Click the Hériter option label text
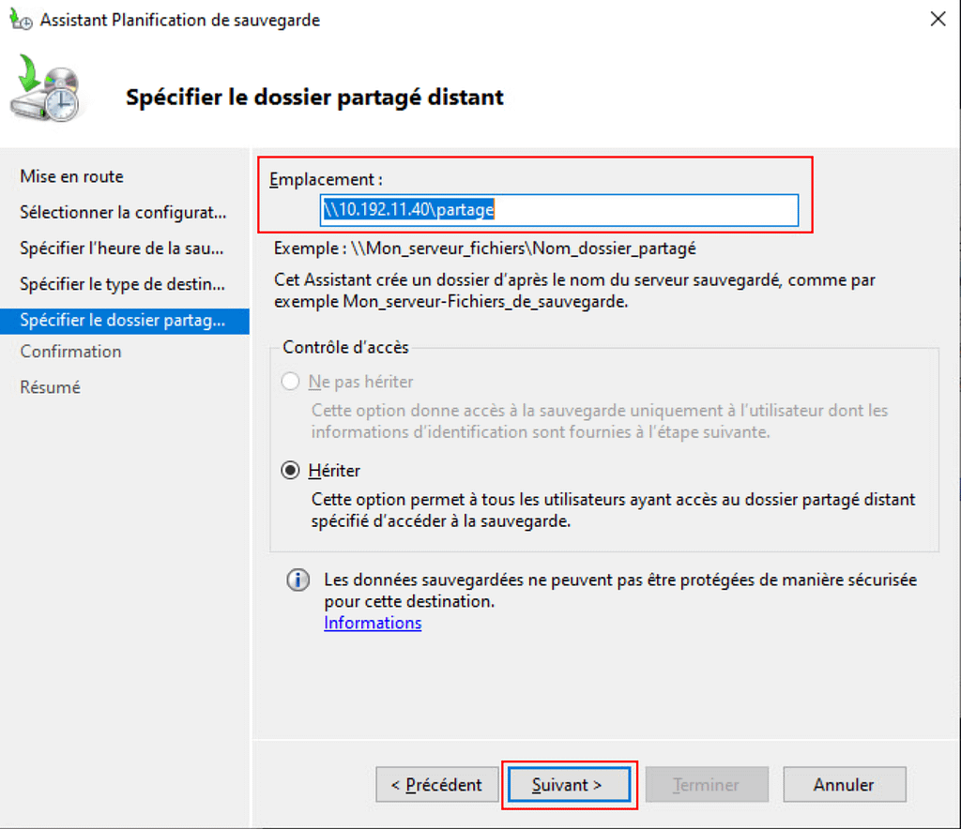Viewport: 961px width, 829px height. coord(334,471)
